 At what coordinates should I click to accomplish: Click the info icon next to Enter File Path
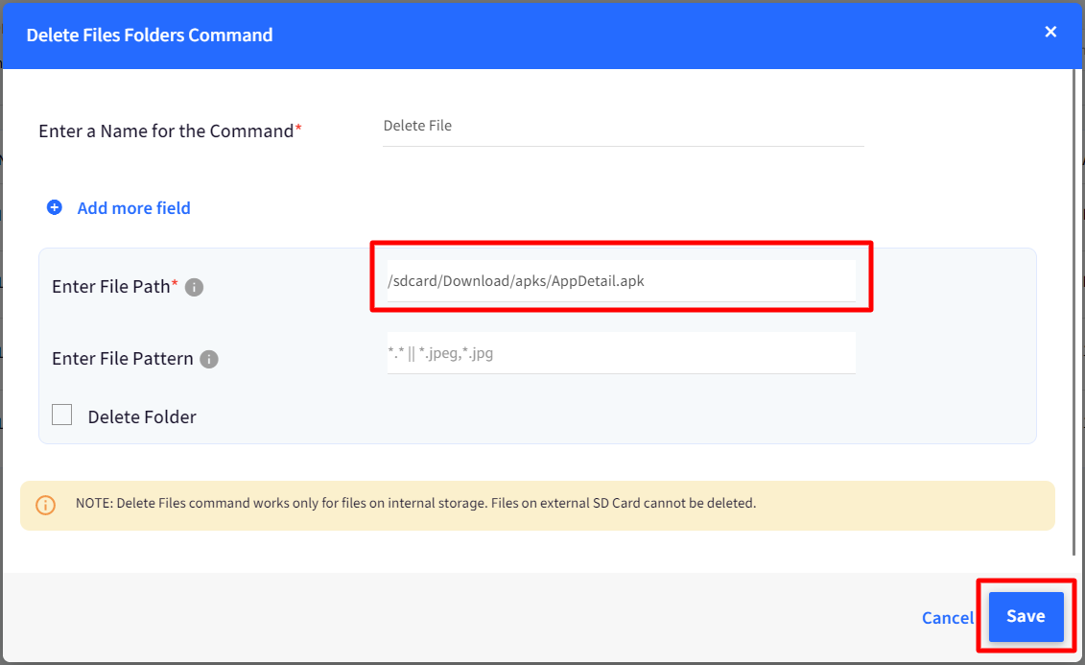click(195, 287)
